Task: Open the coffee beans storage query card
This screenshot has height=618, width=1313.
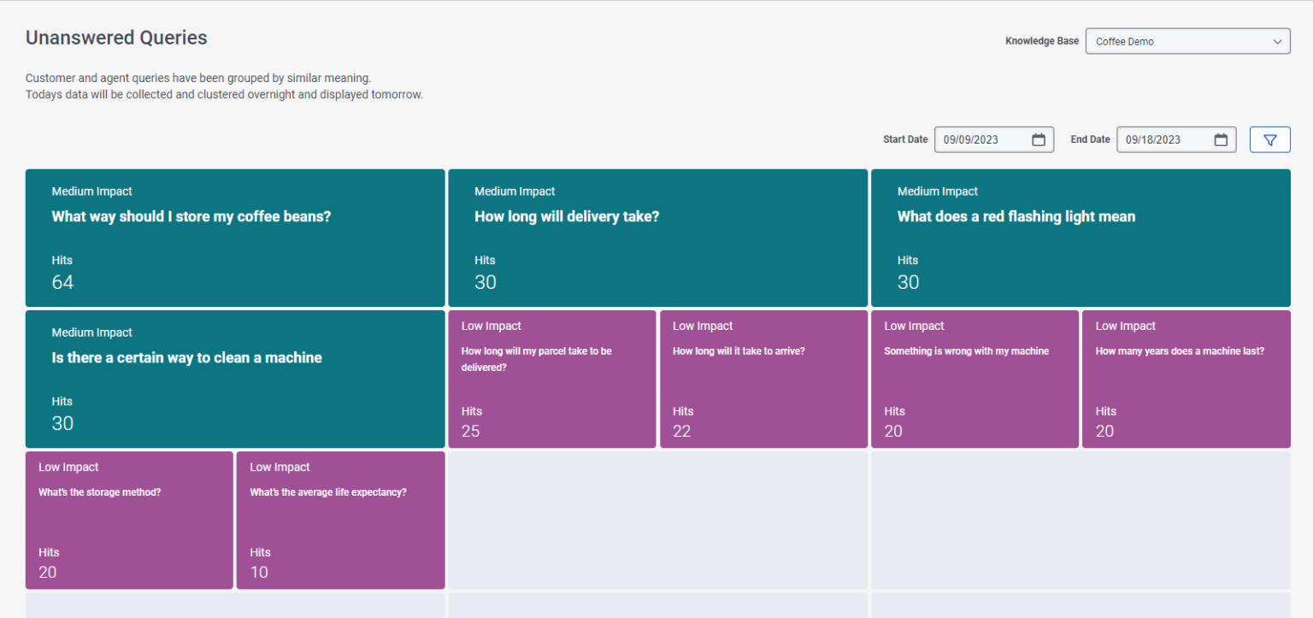Action: click(x=235, y=238)
